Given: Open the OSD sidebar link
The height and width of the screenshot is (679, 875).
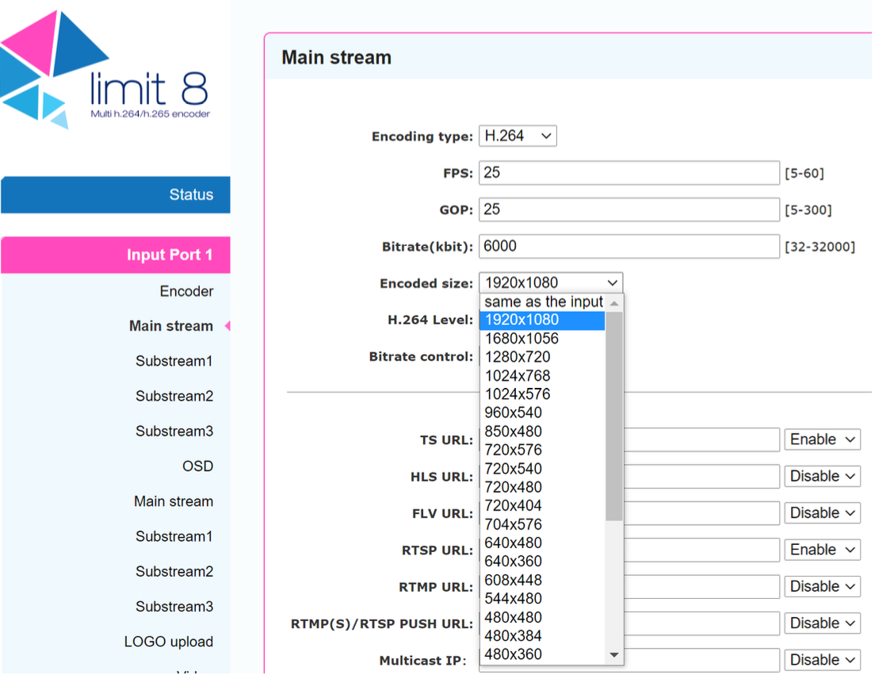Looking at the screenshot, I should click(197, 466).
